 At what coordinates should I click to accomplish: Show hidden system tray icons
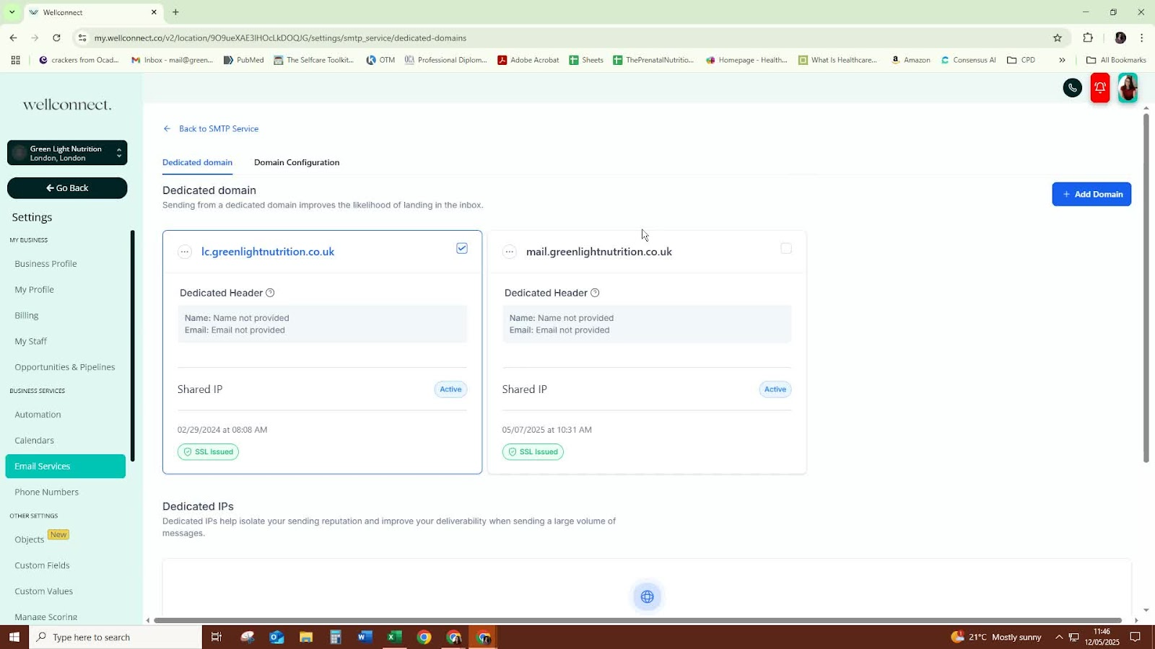point(1059,637)
